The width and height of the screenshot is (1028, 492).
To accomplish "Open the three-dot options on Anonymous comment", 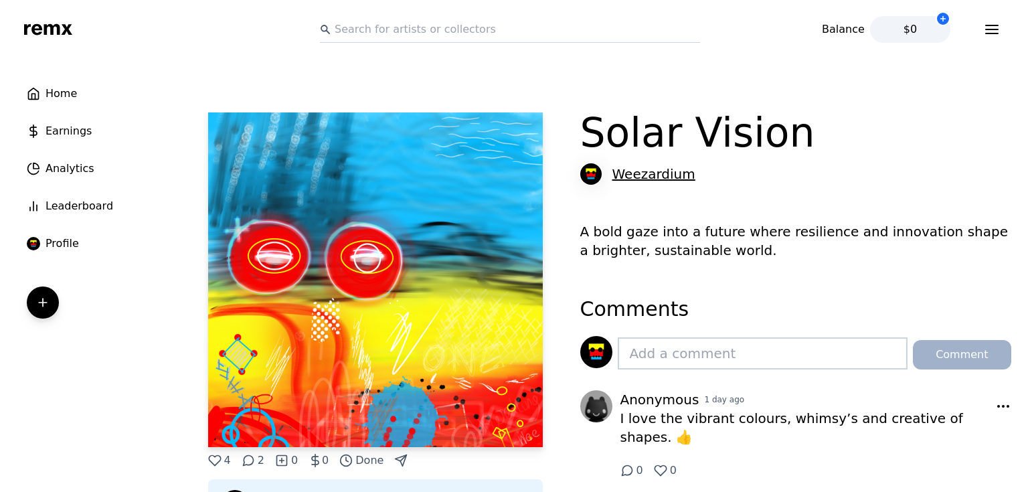I will [1003, 406].
